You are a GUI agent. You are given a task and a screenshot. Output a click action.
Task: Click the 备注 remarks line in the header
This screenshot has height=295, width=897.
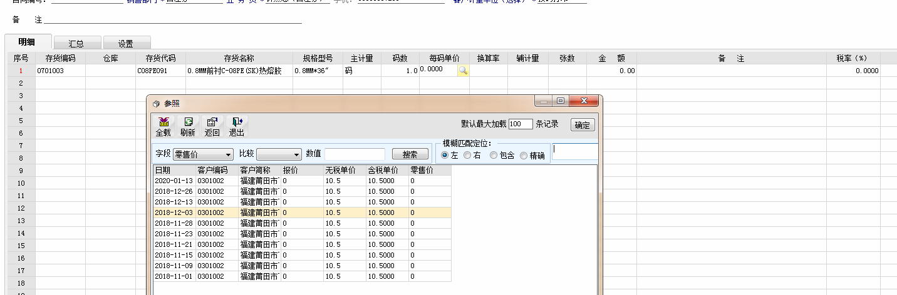point(172,20)
